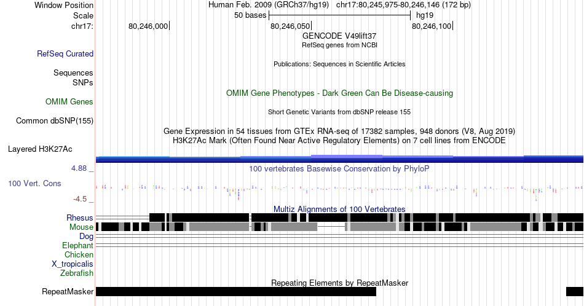
Task: Click the chr17: ruler label
Action: pos(82,26)
